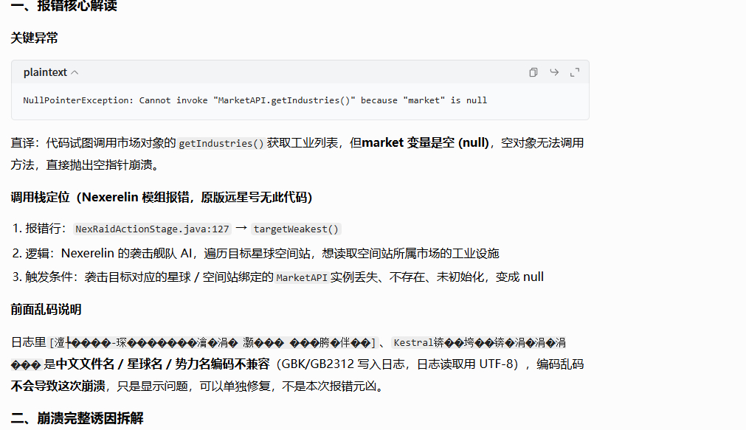Click the 'plaintext' language label
This screenshot has height=430, width=746.
(x=45, y=72)
